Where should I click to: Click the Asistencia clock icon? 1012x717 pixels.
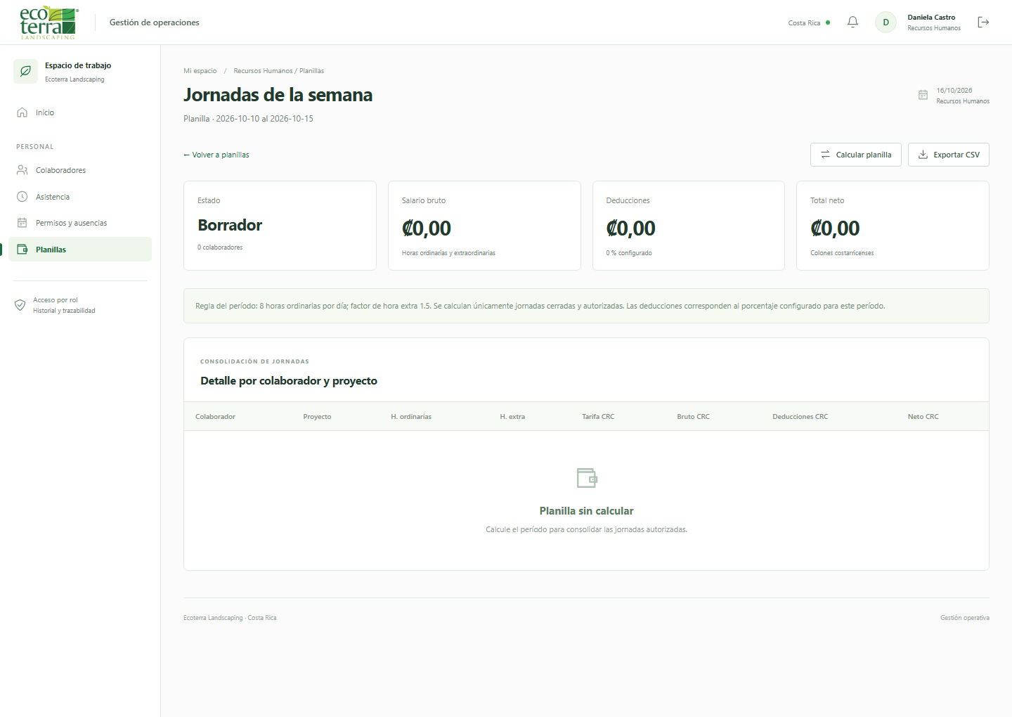point(22,197)
